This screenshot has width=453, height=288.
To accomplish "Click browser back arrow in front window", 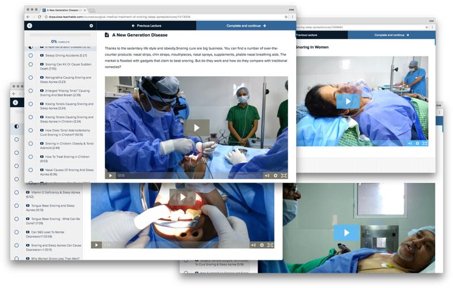I will (28, 17).
